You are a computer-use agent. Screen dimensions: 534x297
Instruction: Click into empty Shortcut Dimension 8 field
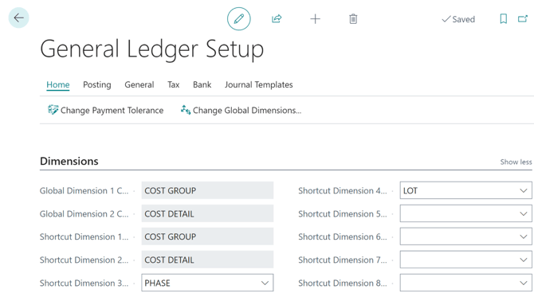click(x=465, y=283)
